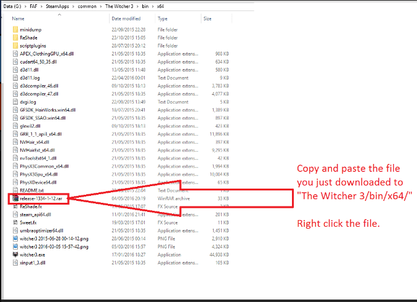Viewport: 417px width, 302px height.
Task: Click the APEX_ClothingGPU_x64.dll file icon
Action: pyautogui.click(x=15, y=54)
